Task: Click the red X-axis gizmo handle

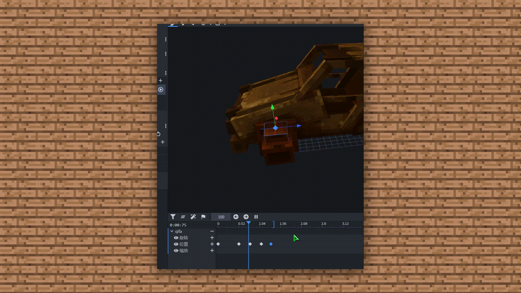Action: (x=276, y=118)
